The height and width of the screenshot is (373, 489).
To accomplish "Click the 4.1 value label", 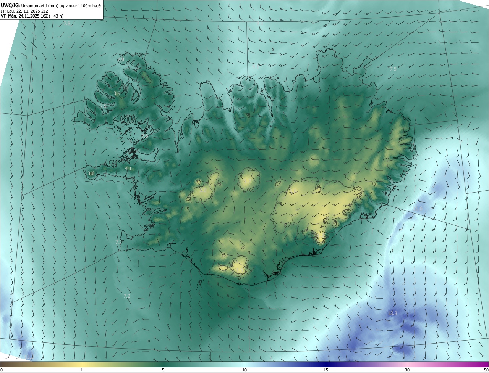I will (x=128, y=169).
